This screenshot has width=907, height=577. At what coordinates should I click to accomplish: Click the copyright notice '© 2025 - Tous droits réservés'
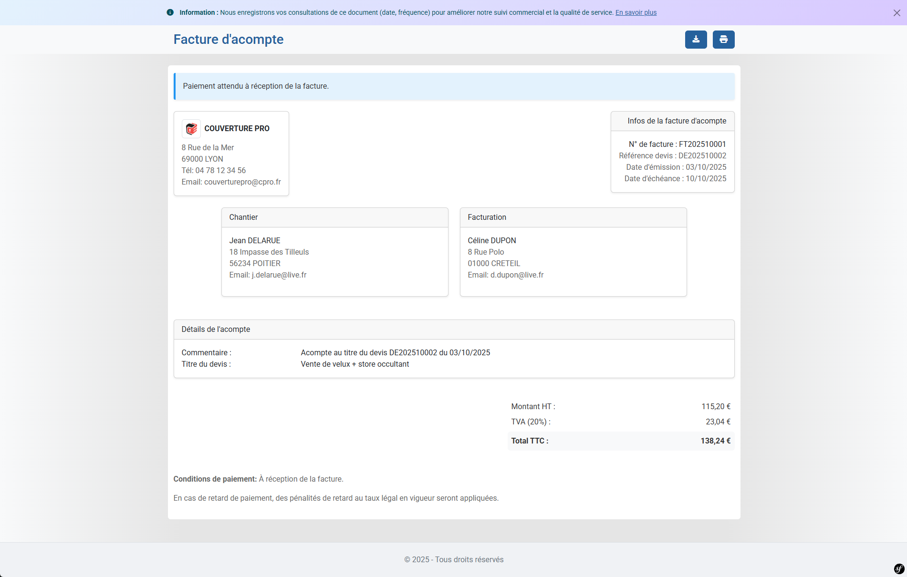pyautogui.click(x=454, y=559)
